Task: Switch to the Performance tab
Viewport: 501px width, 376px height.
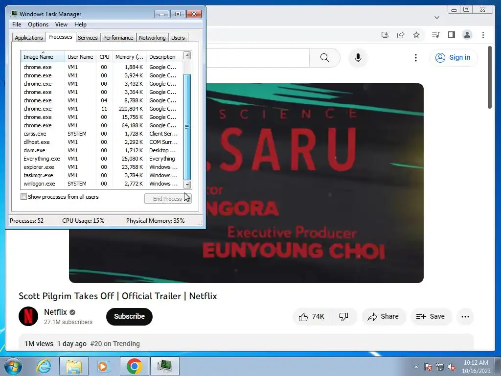Action: [x=118, y=38]
